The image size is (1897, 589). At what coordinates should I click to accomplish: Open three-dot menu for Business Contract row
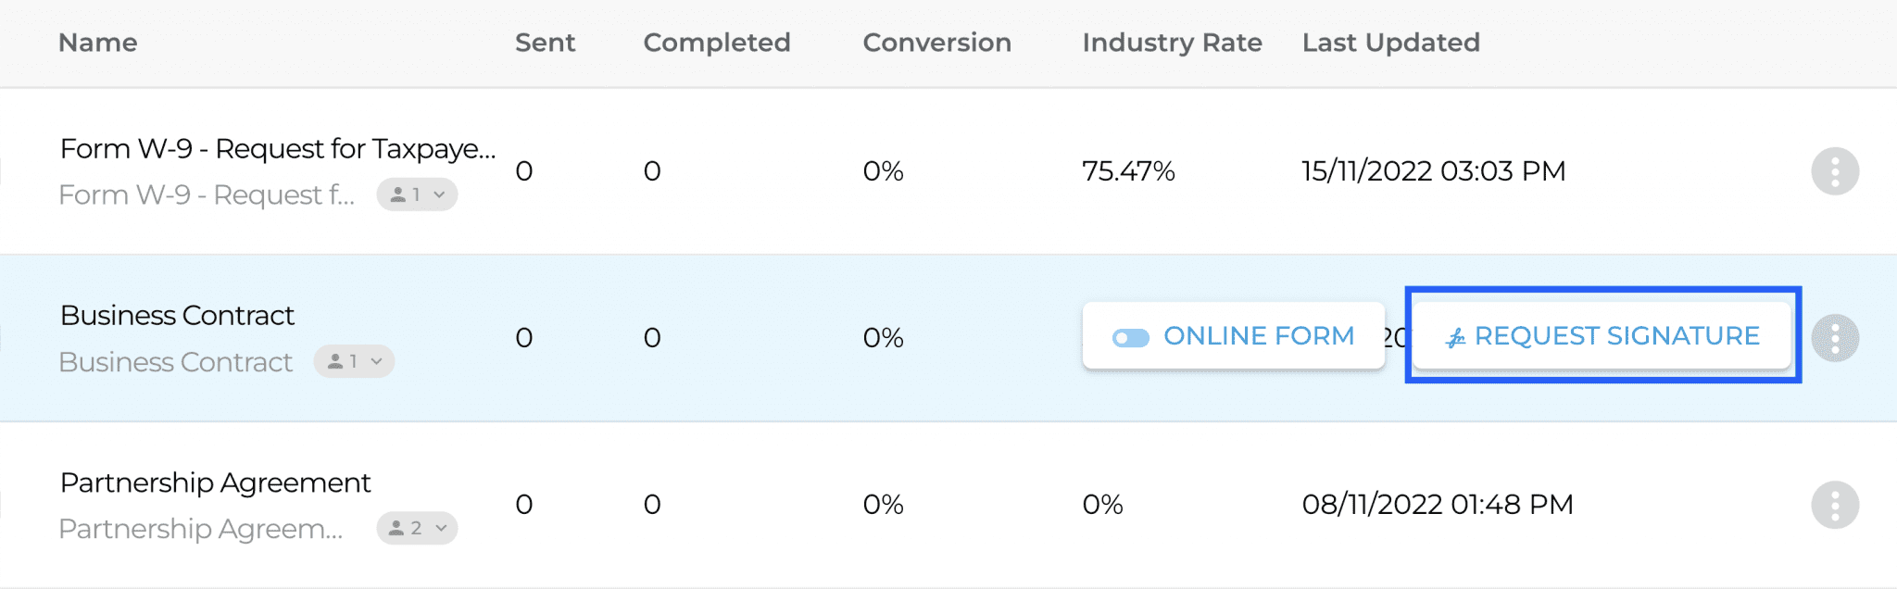(1835, 338)
